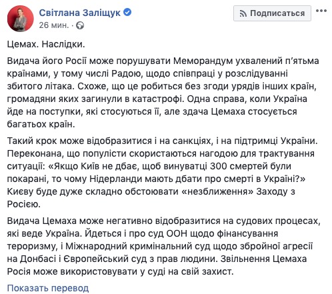Click the paragraph starting Видача його Росії
332x294 pixels.
[x=163, y=93]
